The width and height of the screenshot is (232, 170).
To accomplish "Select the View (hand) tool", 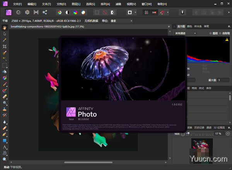I will pos(5,28).
